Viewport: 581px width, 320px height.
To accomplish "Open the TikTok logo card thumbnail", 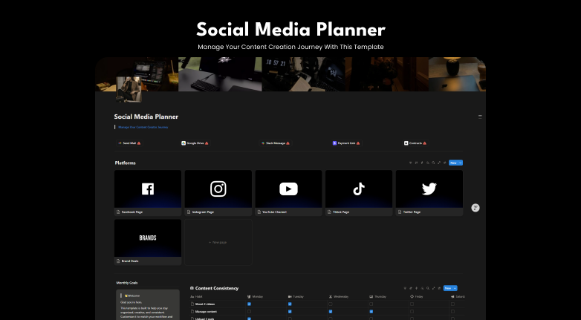I will (x=359, y=189).
